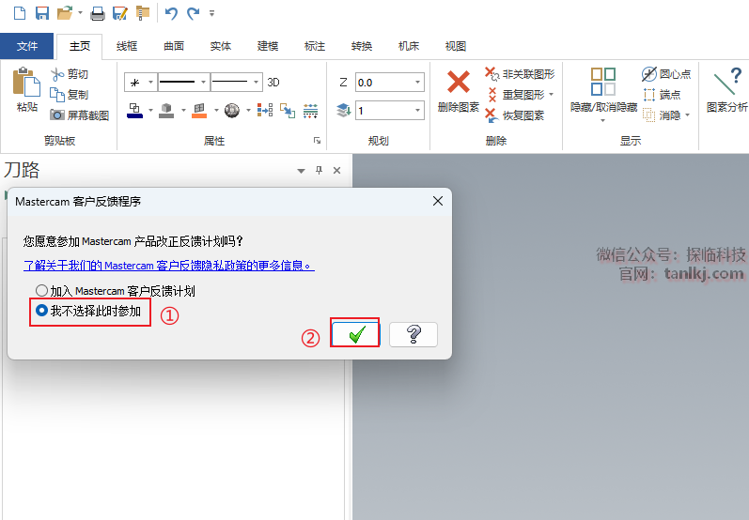Click the Endpoints (端点) icon
This screenshot has height=520, width=749.
[649, 95]
